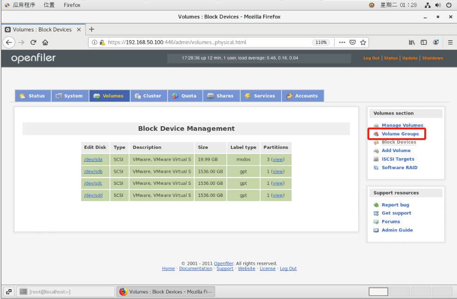This screenshot has height=299, width=457.
Task: Click the network icon in the system tray
Action: click(x=427, y=5)
